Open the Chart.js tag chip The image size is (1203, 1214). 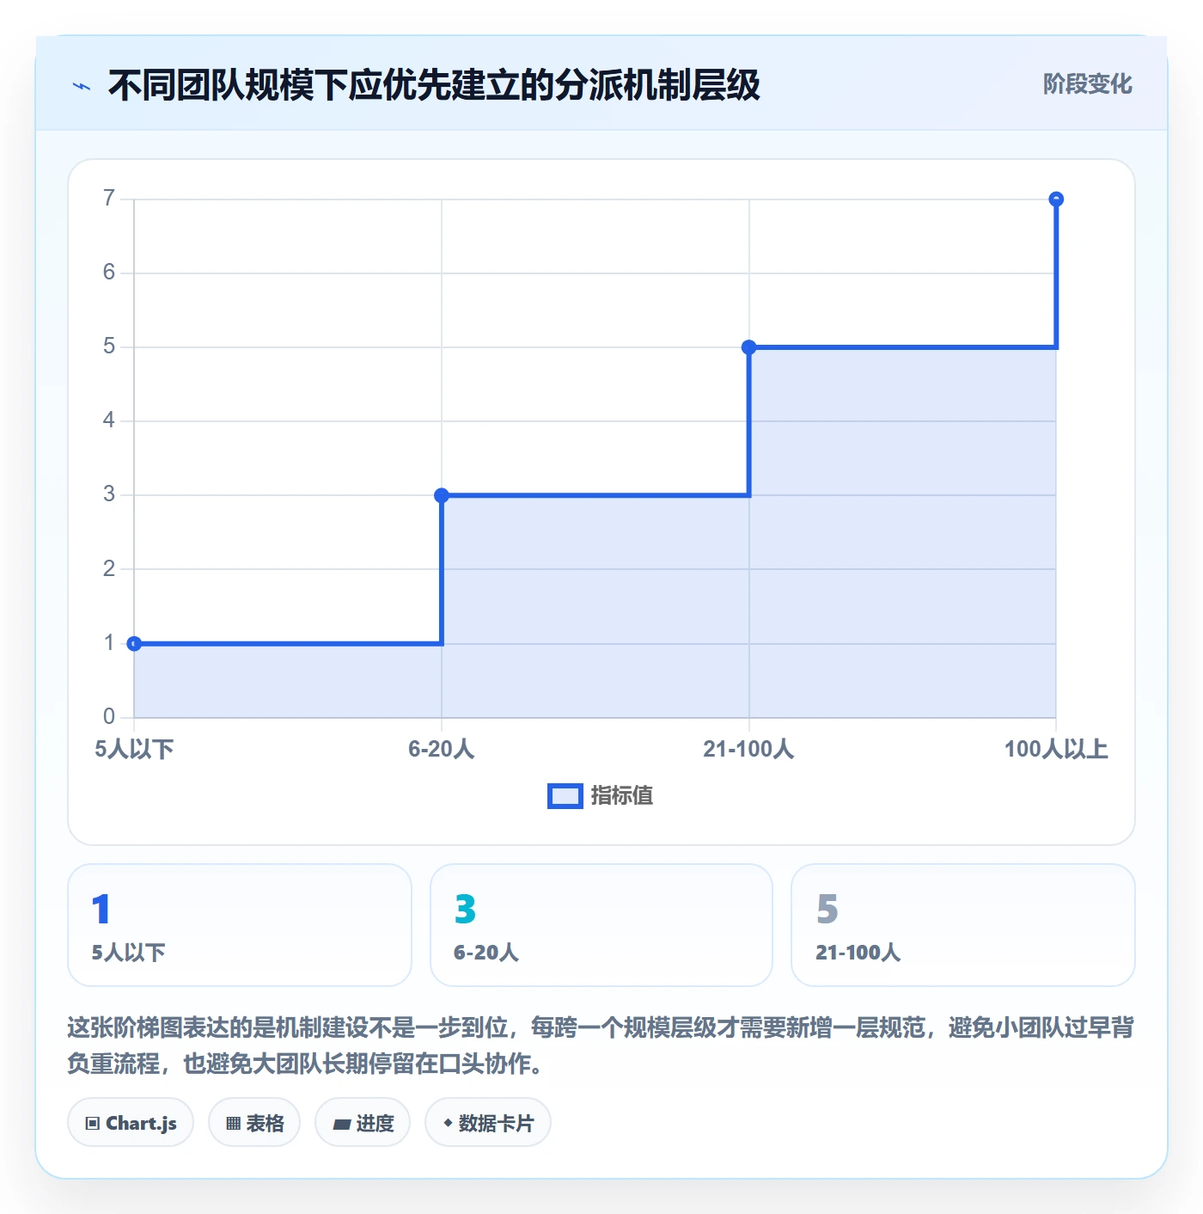[x=131, y=1122]
